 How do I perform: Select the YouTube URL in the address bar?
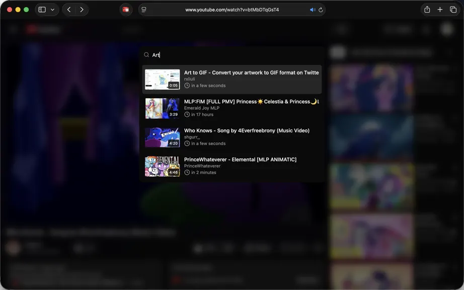pyautogui.click(x=232, y=10)
